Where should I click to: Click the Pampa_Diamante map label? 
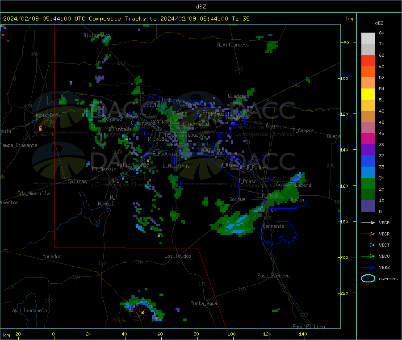click(x=18, y=145)
